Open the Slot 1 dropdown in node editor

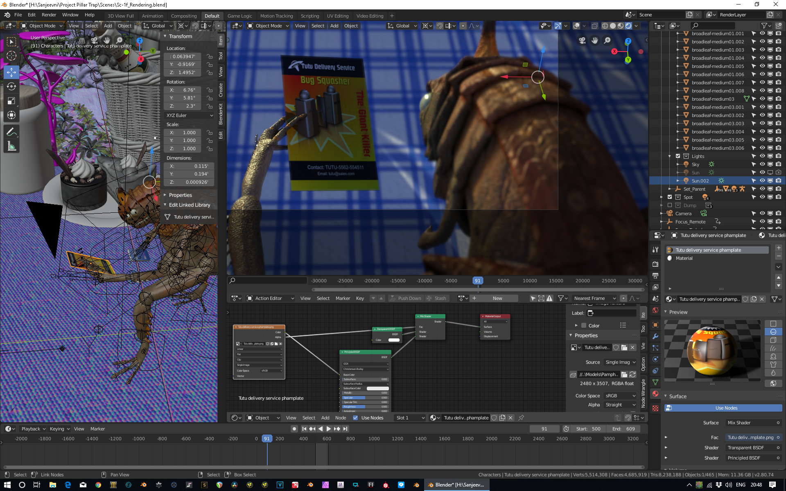410,418
